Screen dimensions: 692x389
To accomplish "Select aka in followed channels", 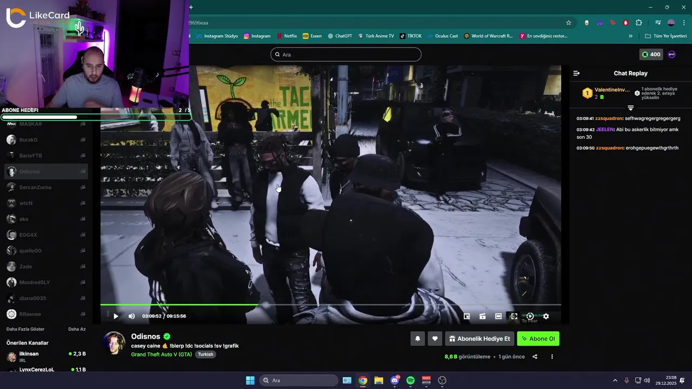I will point(46,219).
